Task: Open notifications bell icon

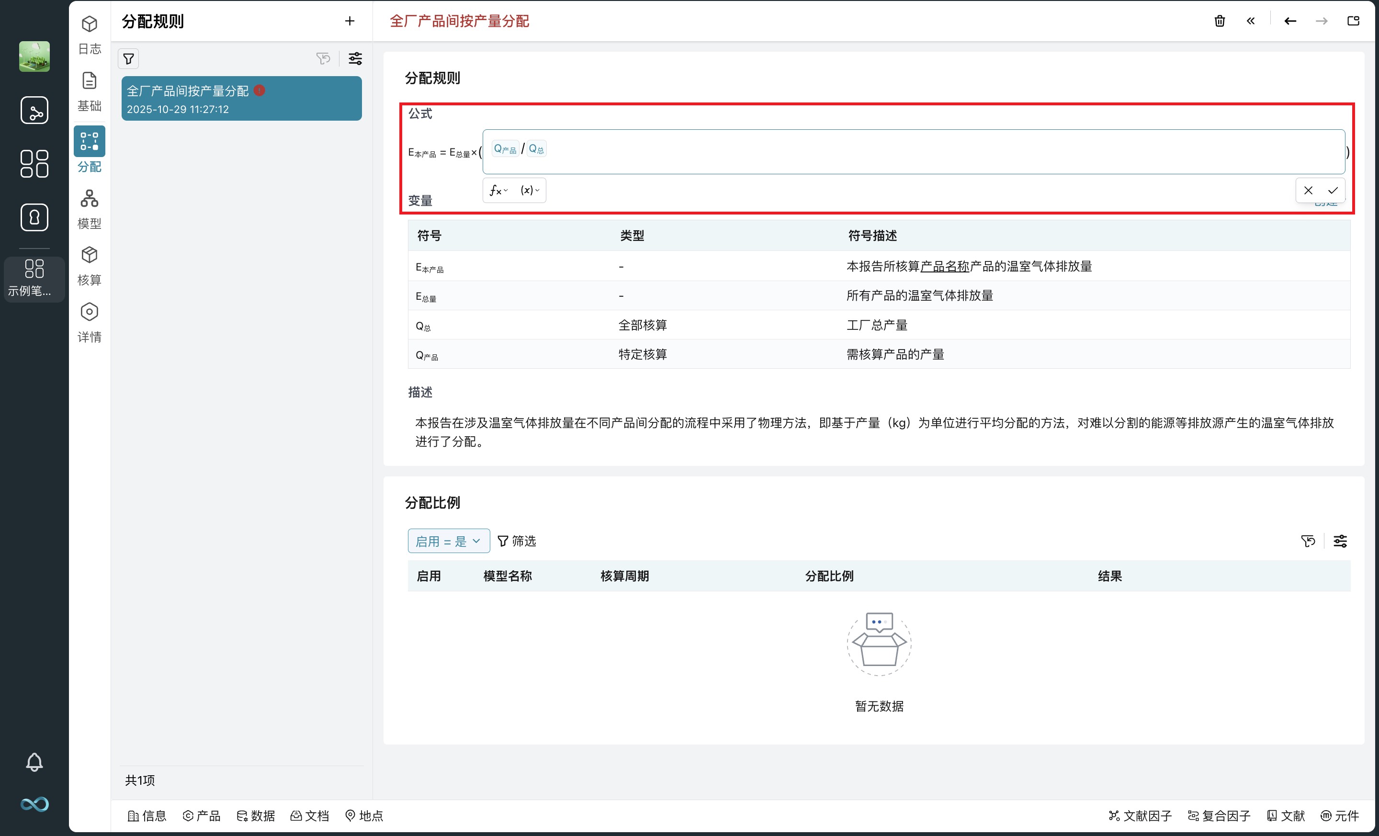Action: point(34,762)
